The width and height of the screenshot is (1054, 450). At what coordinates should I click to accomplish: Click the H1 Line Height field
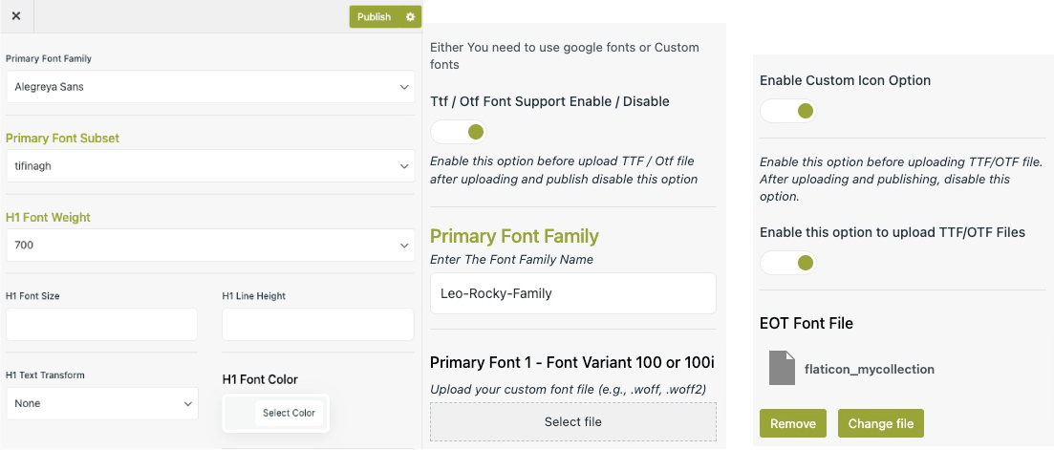pyautogui.click(x=318, y=324)
